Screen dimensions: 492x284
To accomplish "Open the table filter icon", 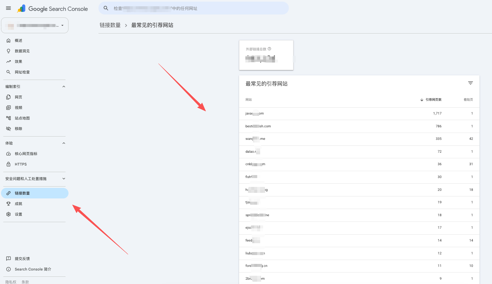I will (471, 83).
